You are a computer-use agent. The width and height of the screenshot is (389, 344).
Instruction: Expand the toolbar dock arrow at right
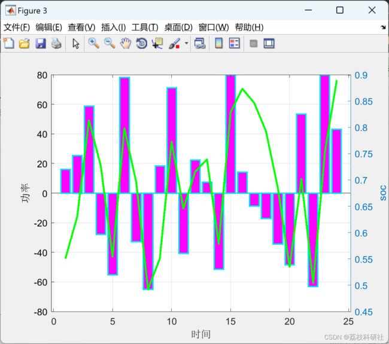383,27
